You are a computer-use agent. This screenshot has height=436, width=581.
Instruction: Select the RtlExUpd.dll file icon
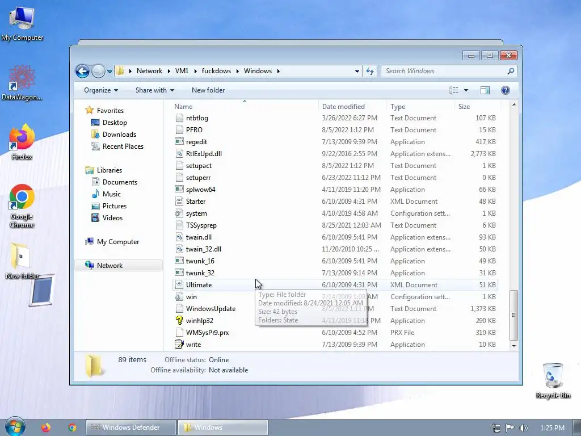pos(179,153)
